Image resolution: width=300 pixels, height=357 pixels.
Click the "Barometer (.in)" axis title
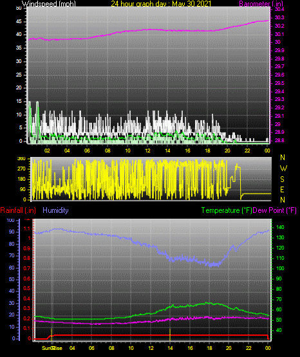[x=261, y=3]
